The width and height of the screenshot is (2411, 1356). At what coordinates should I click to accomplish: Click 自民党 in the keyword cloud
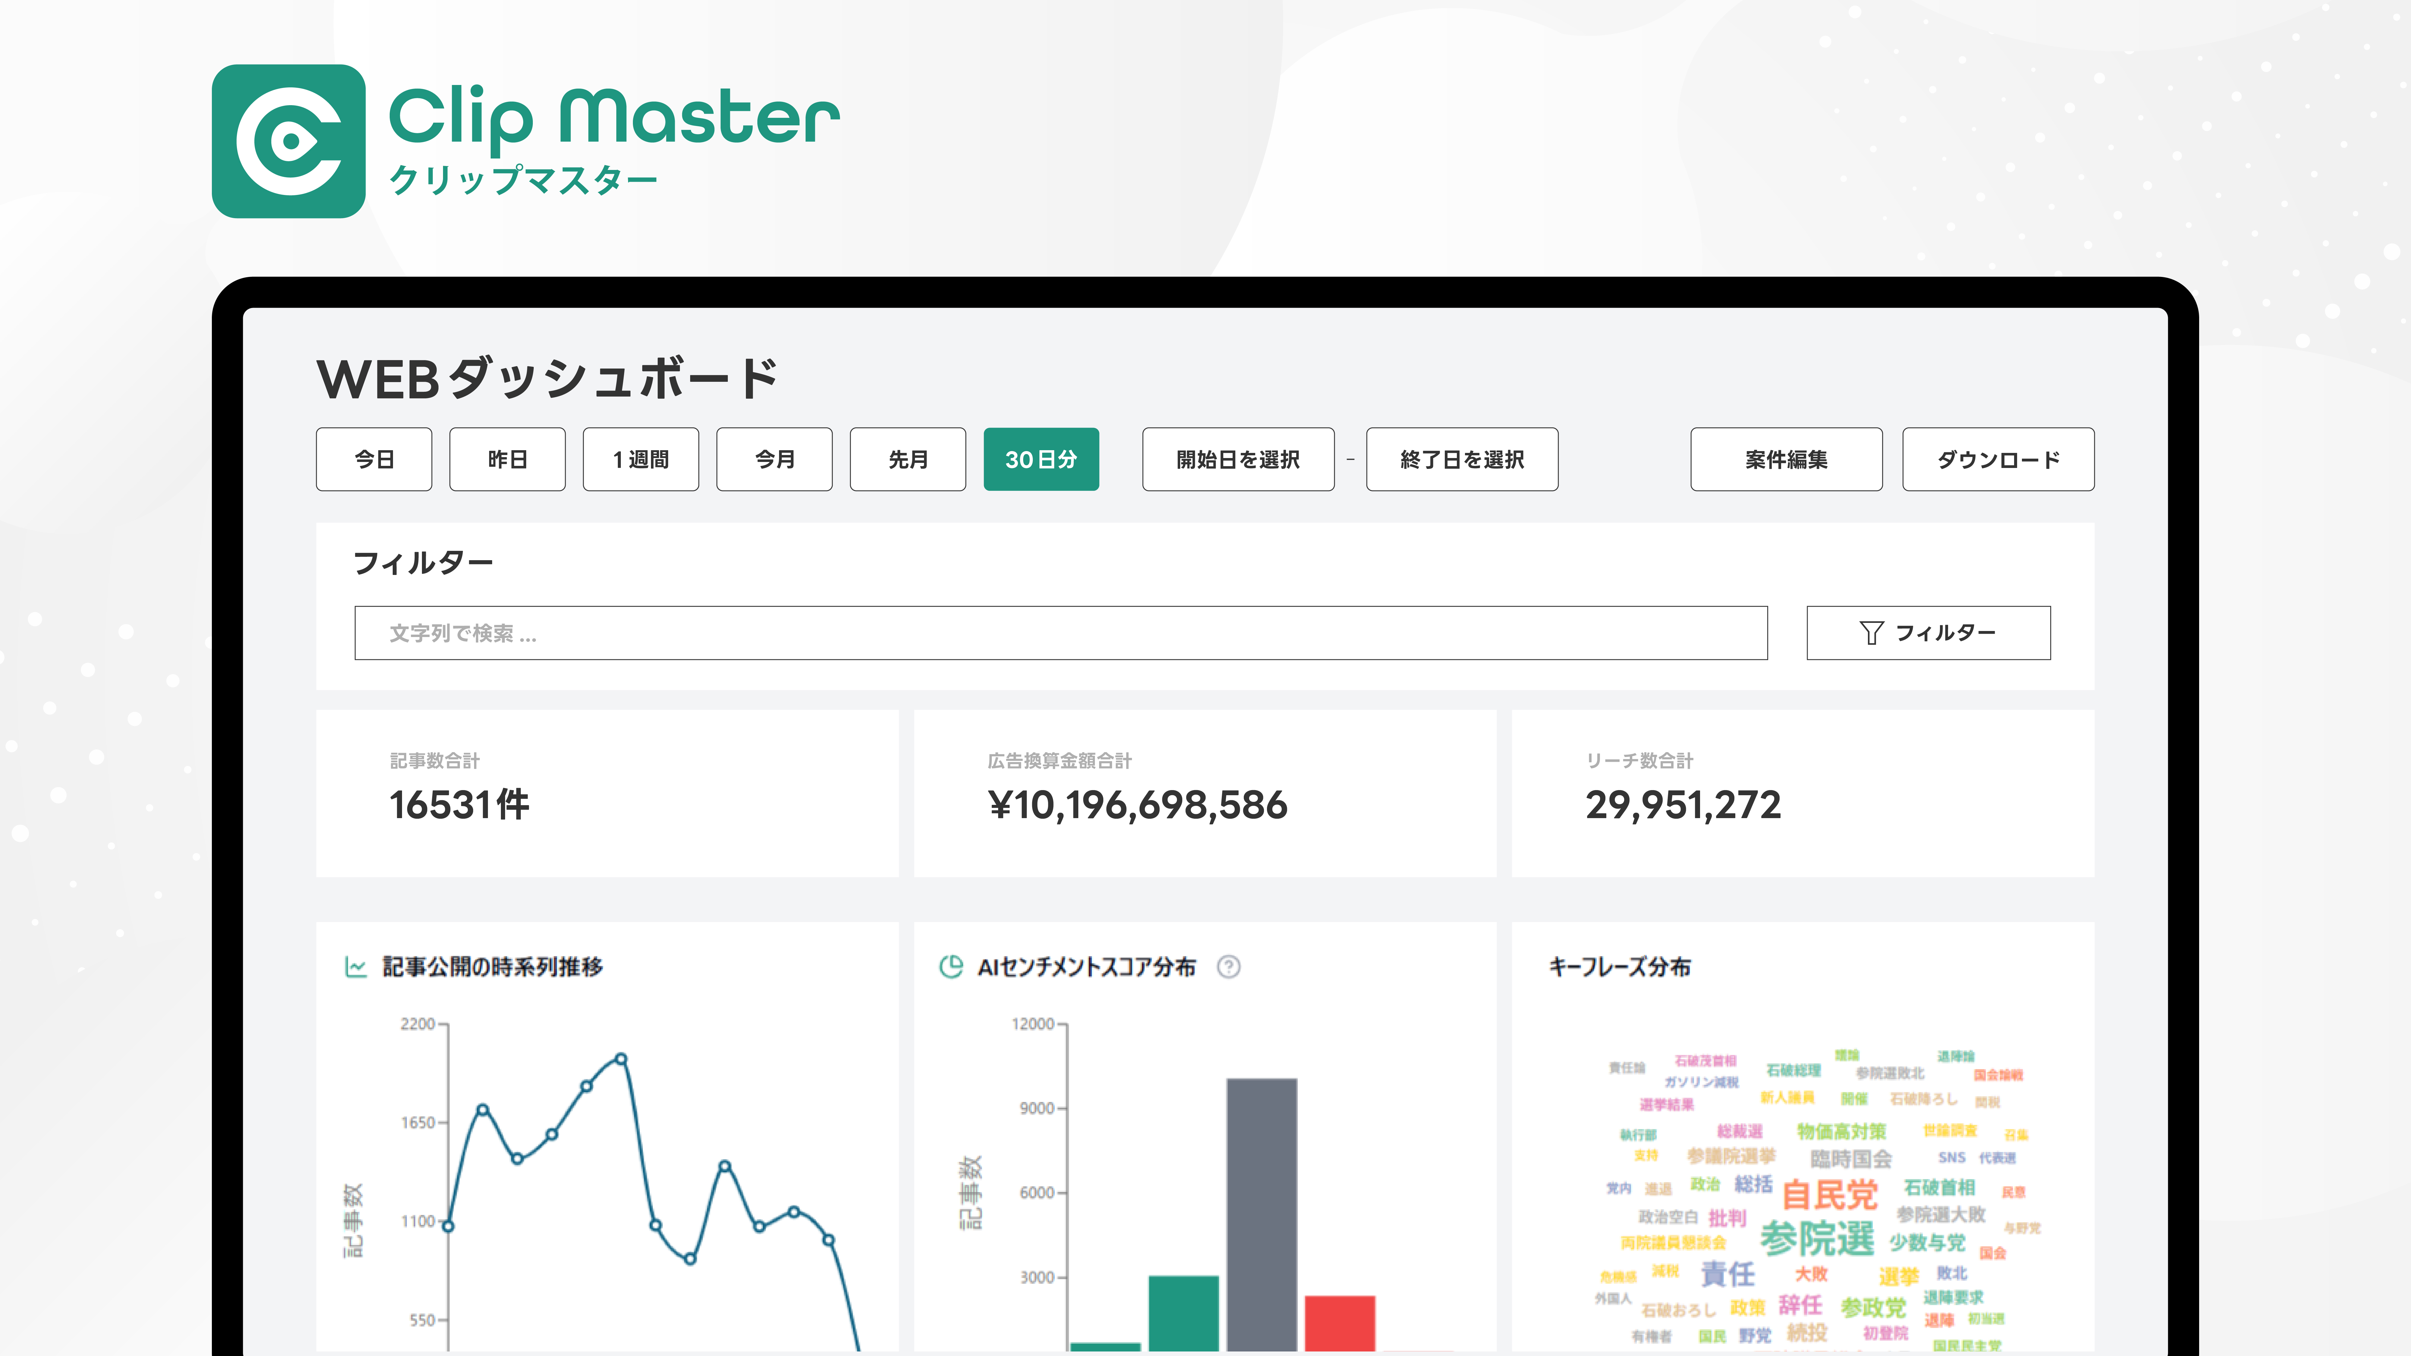[1830, 1195]
